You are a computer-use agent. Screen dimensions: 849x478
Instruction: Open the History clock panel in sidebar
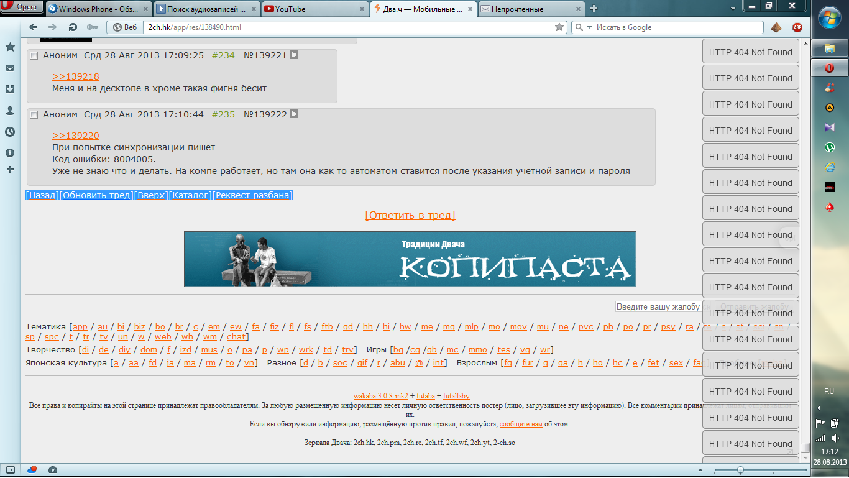point(10,132)
